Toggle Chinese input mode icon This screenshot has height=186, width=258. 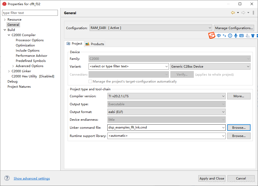[x=219, y=36]
